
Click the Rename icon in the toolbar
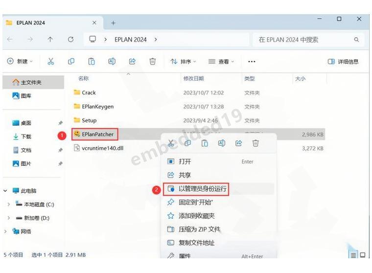pyautogui.click(x=112, y=62)
